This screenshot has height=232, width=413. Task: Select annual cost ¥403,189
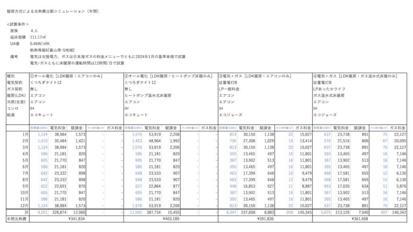coord(171,219)
